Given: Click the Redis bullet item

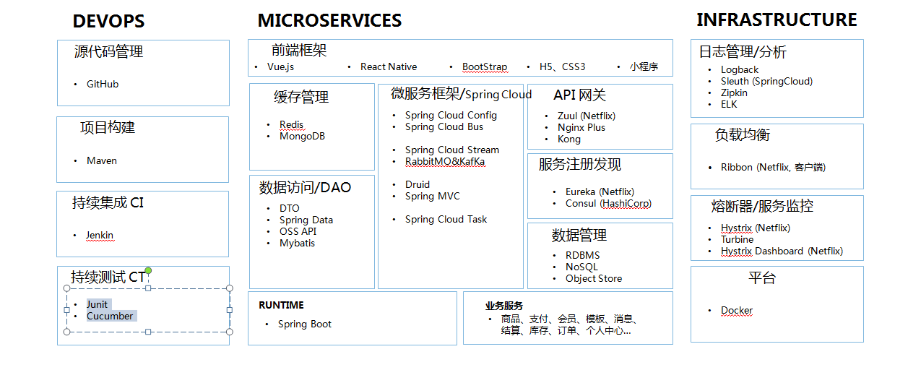Looking at the screenshot, I should 292,124.
